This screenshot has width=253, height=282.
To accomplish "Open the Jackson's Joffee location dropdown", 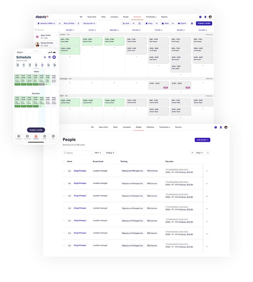I will 46,23.
